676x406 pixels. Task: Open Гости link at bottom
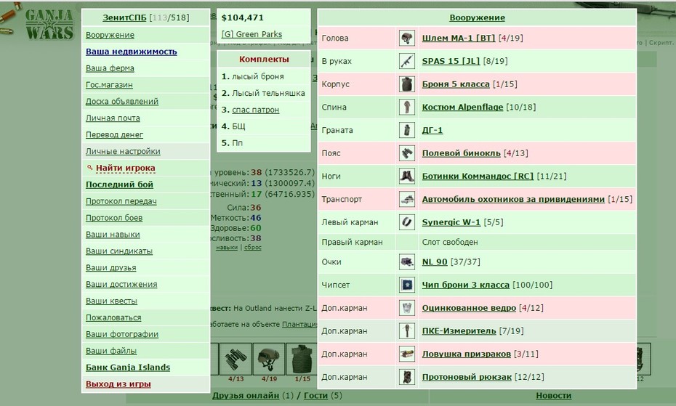point(315,396)
